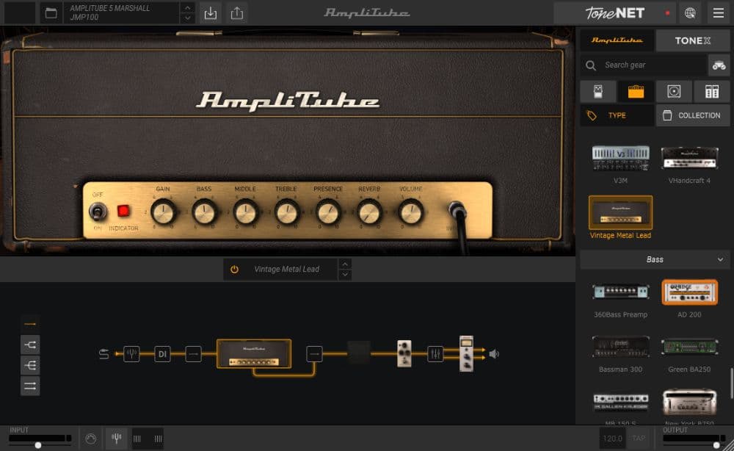Screen dimensions: 734x451
Task: Select the Vintage Metal Lead amp thumbnail
Action: coord(621,212)
